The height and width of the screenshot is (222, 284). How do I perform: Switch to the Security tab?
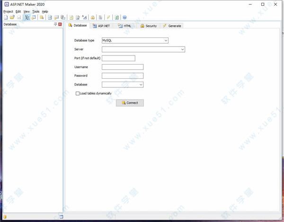click(x=149, y=26)
